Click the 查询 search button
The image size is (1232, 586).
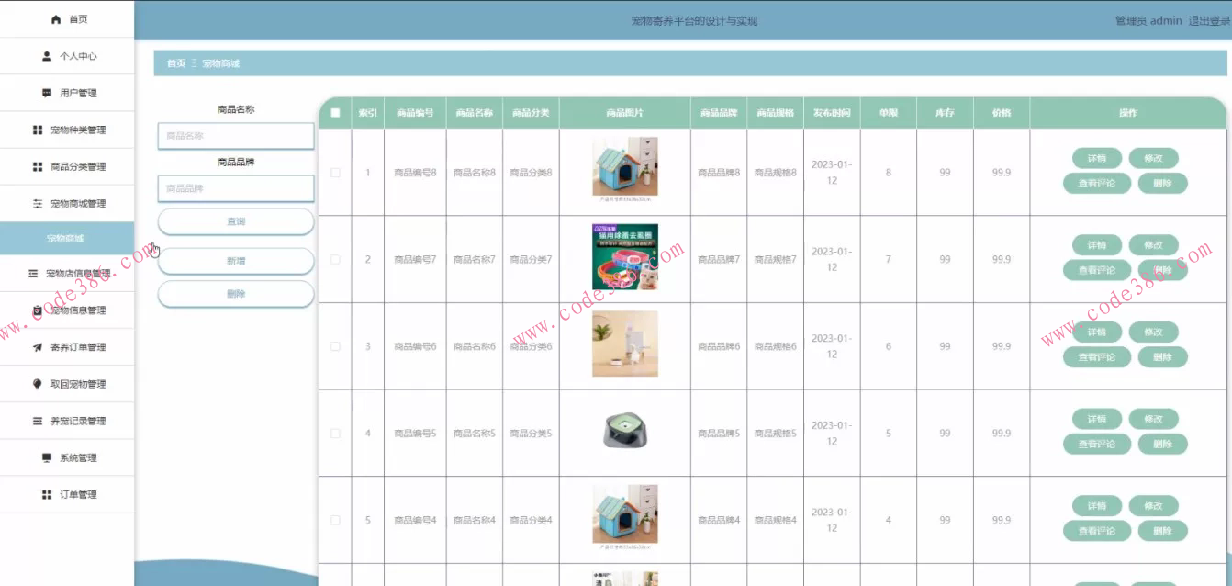coord(236,221)
